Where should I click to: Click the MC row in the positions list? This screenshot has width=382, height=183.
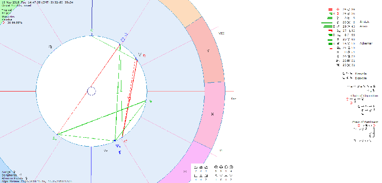(345, 65)
